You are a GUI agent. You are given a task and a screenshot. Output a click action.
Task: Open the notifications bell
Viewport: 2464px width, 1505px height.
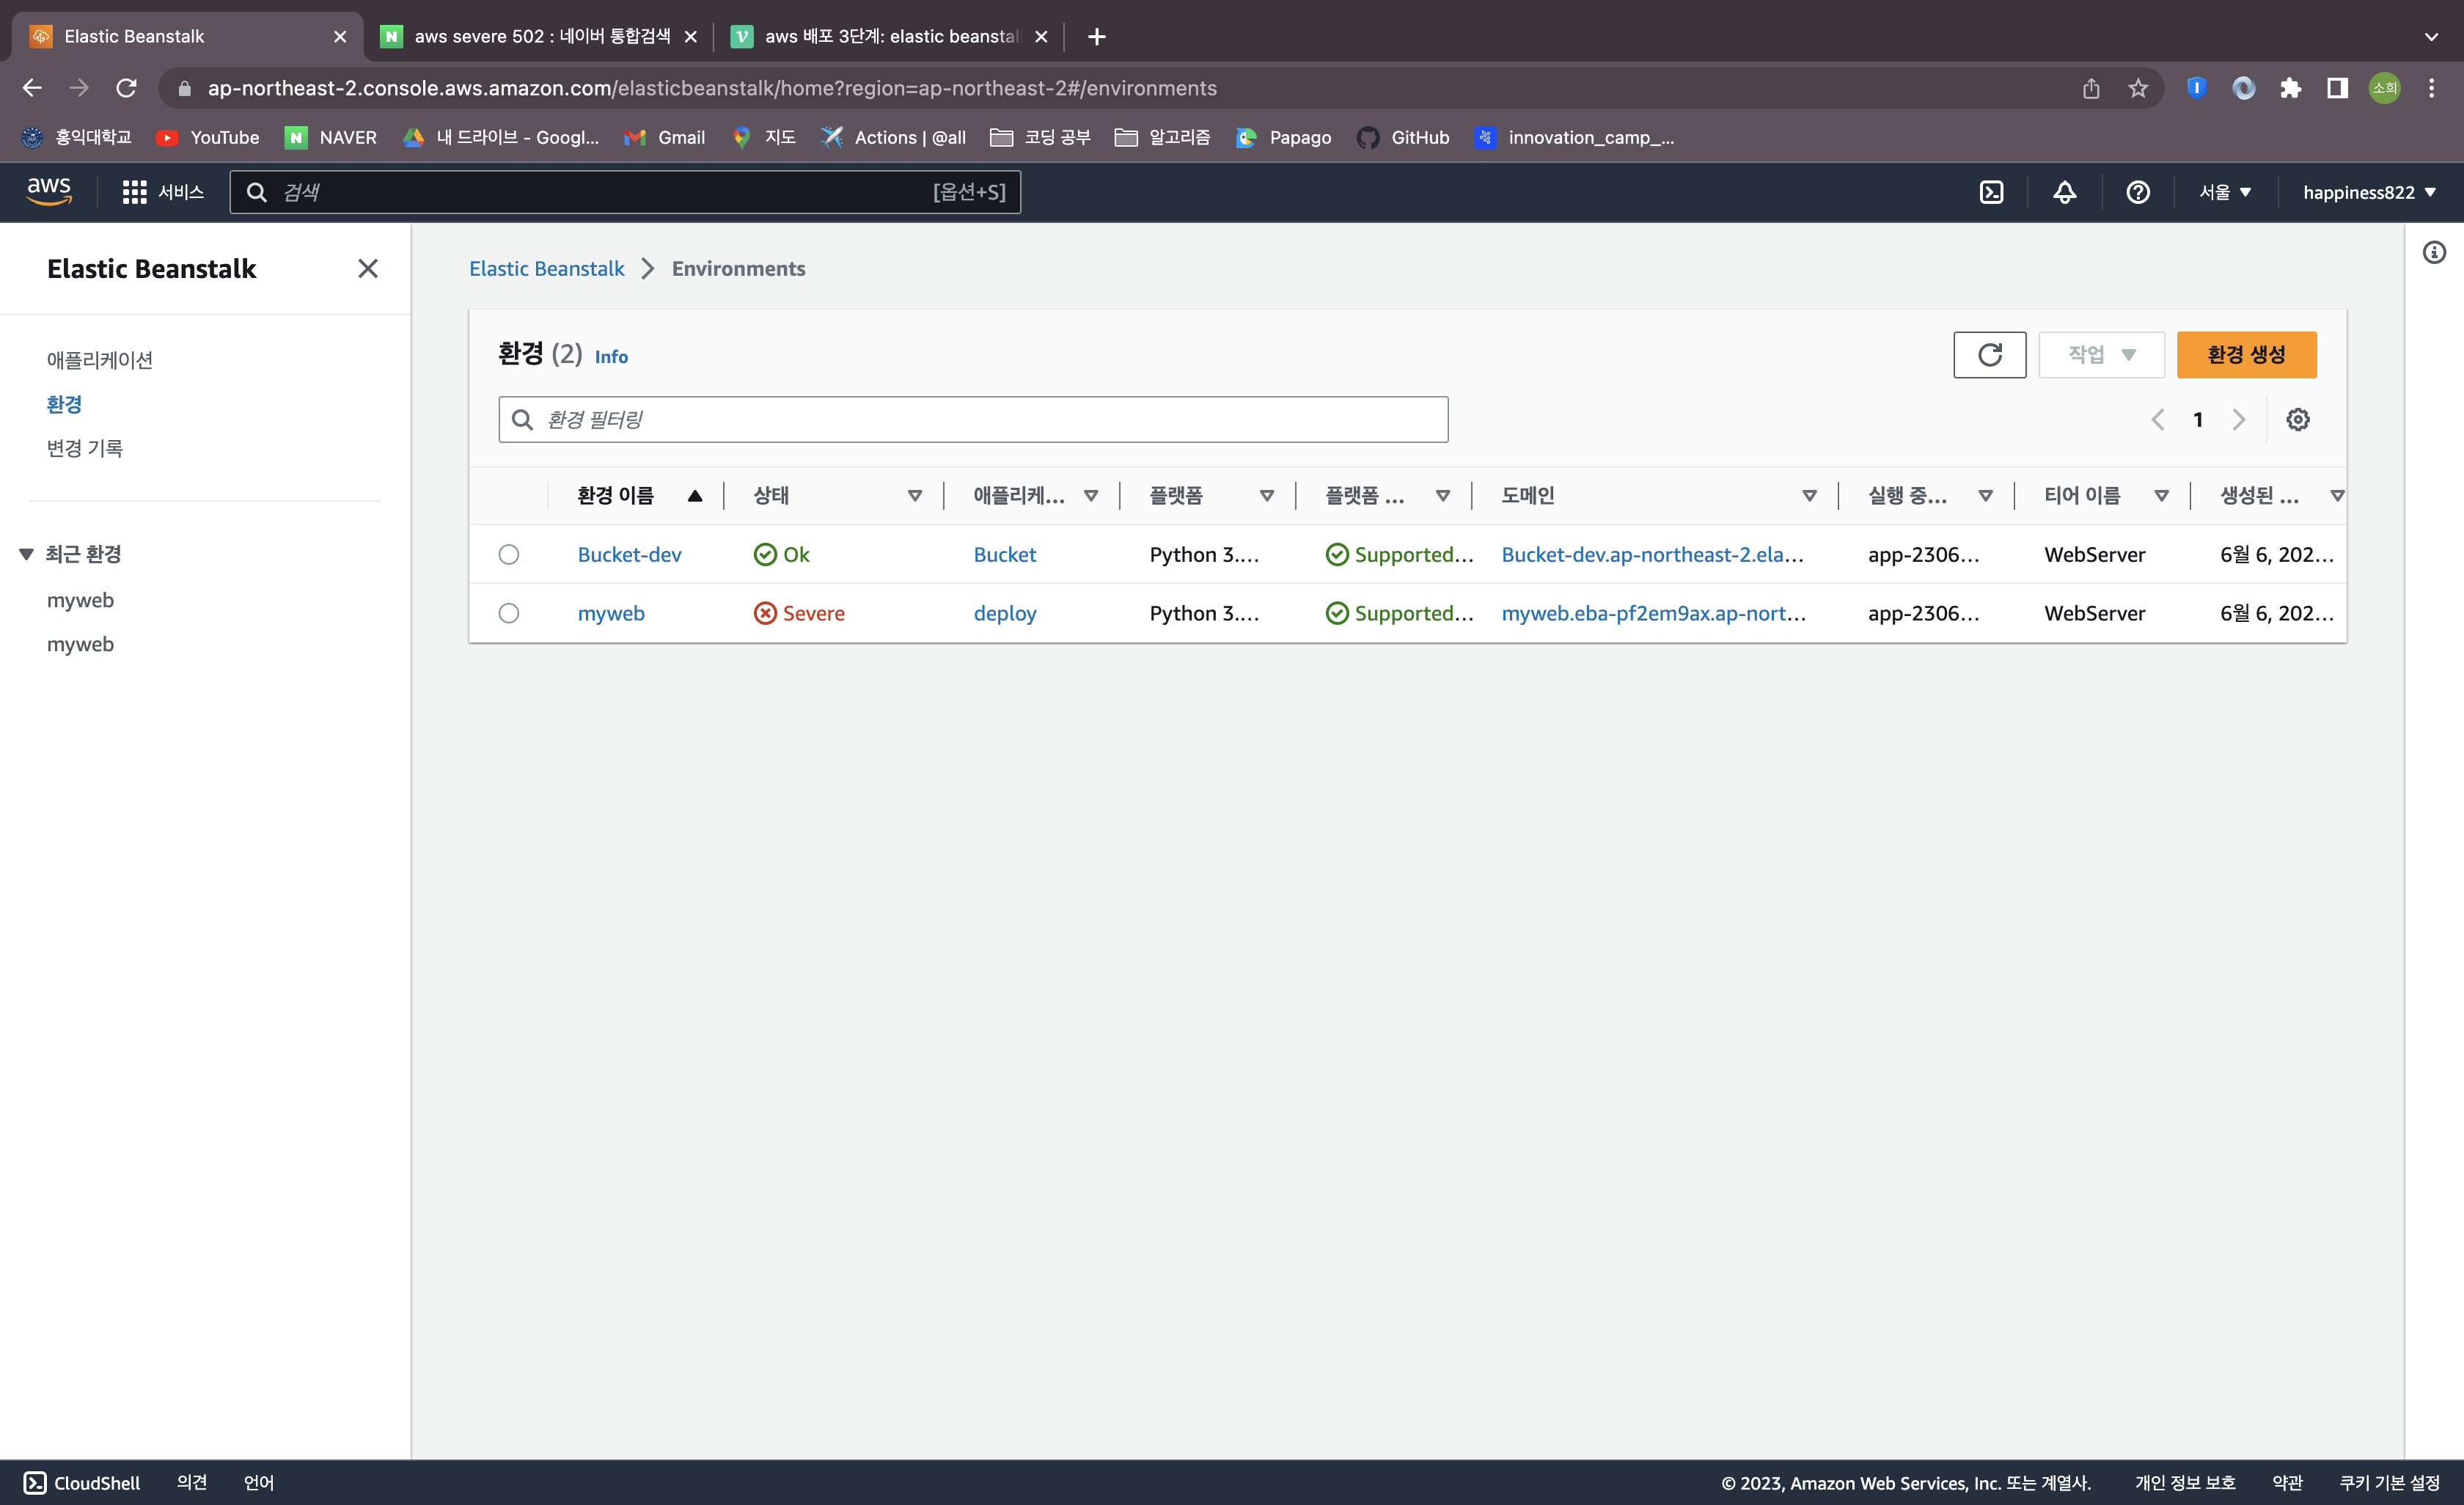(2065, 192)
